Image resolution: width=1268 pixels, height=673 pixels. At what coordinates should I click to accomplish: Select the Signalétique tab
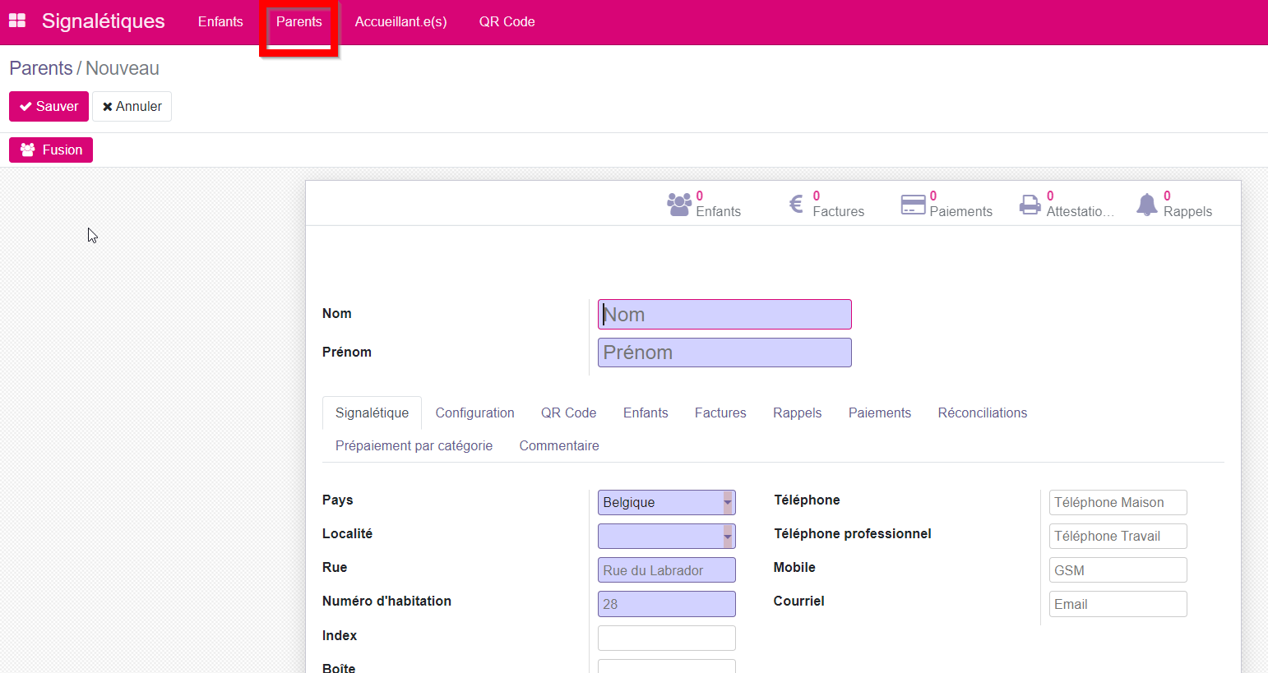[372, 413]
